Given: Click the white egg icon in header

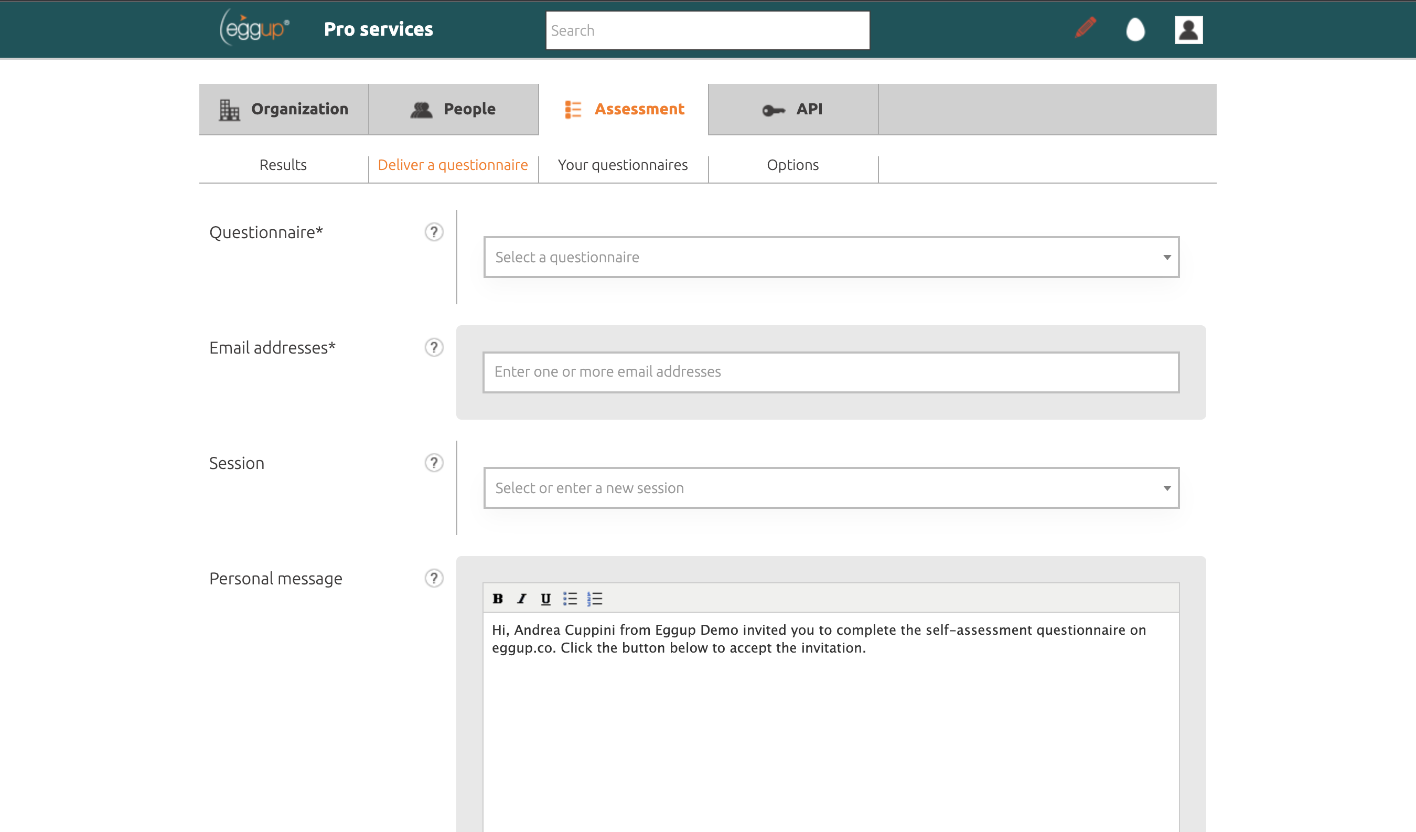Looking at the screenshot, I should point(1135,29).
